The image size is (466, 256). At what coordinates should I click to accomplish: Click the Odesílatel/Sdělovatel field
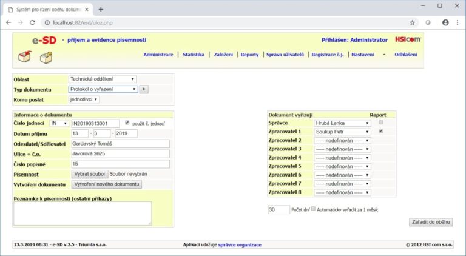(121, 144)
